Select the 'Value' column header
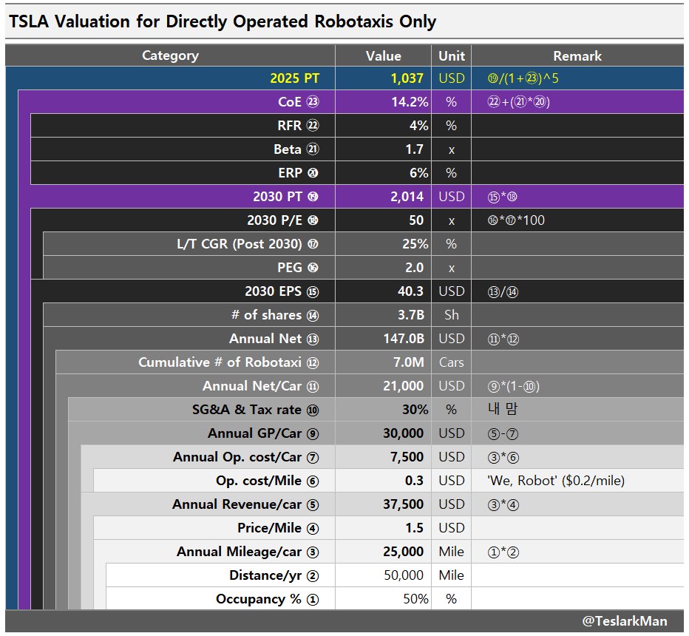 383,55
